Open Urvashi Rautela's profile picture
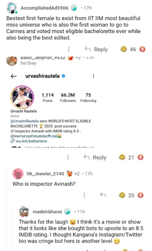The width and height of the screenshot is (152, 251). coord(22,97)
